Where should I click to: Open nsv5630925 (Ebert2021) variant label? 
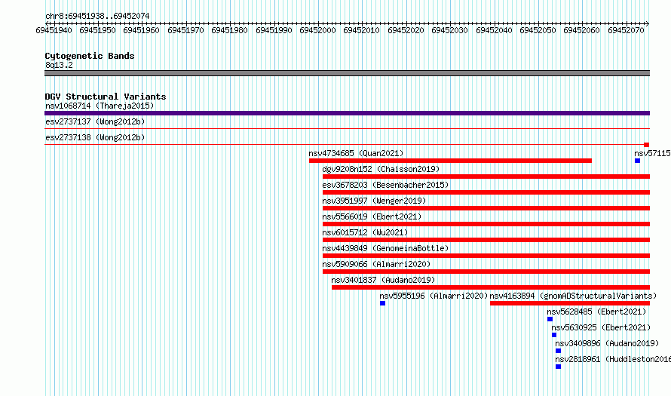click(601, 327)
